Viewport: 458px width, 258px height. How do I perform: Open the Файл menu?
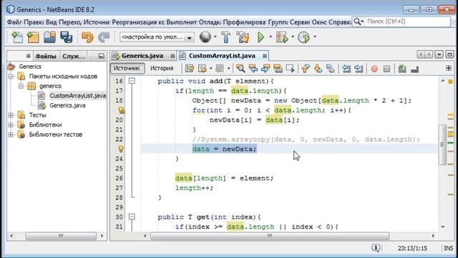(14, 22)
